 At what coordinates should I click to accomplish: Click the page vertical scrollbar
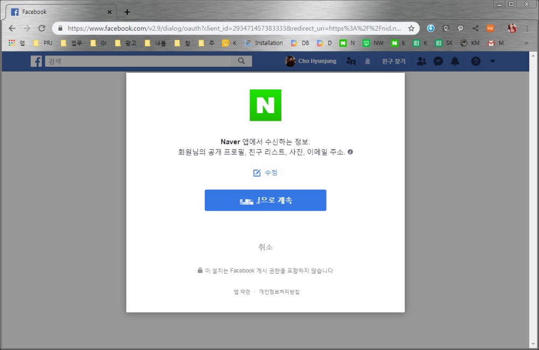point(533,199)
